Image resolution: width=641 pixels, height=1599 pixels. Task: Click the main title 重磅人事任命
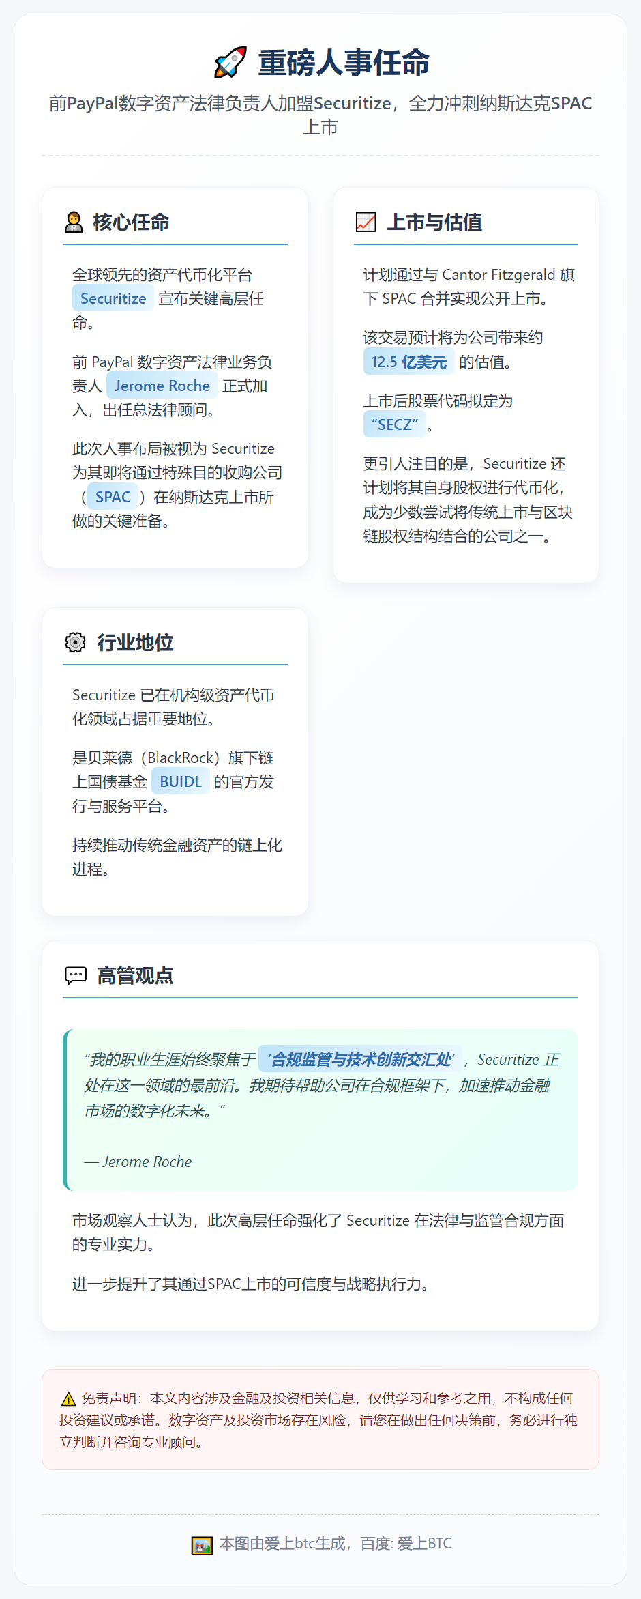click(x=344, y=63)
